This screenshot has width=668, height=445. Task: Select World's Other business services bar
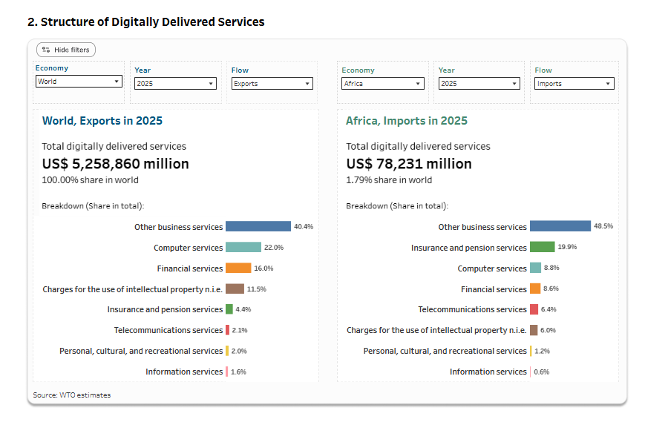[258, 227]
